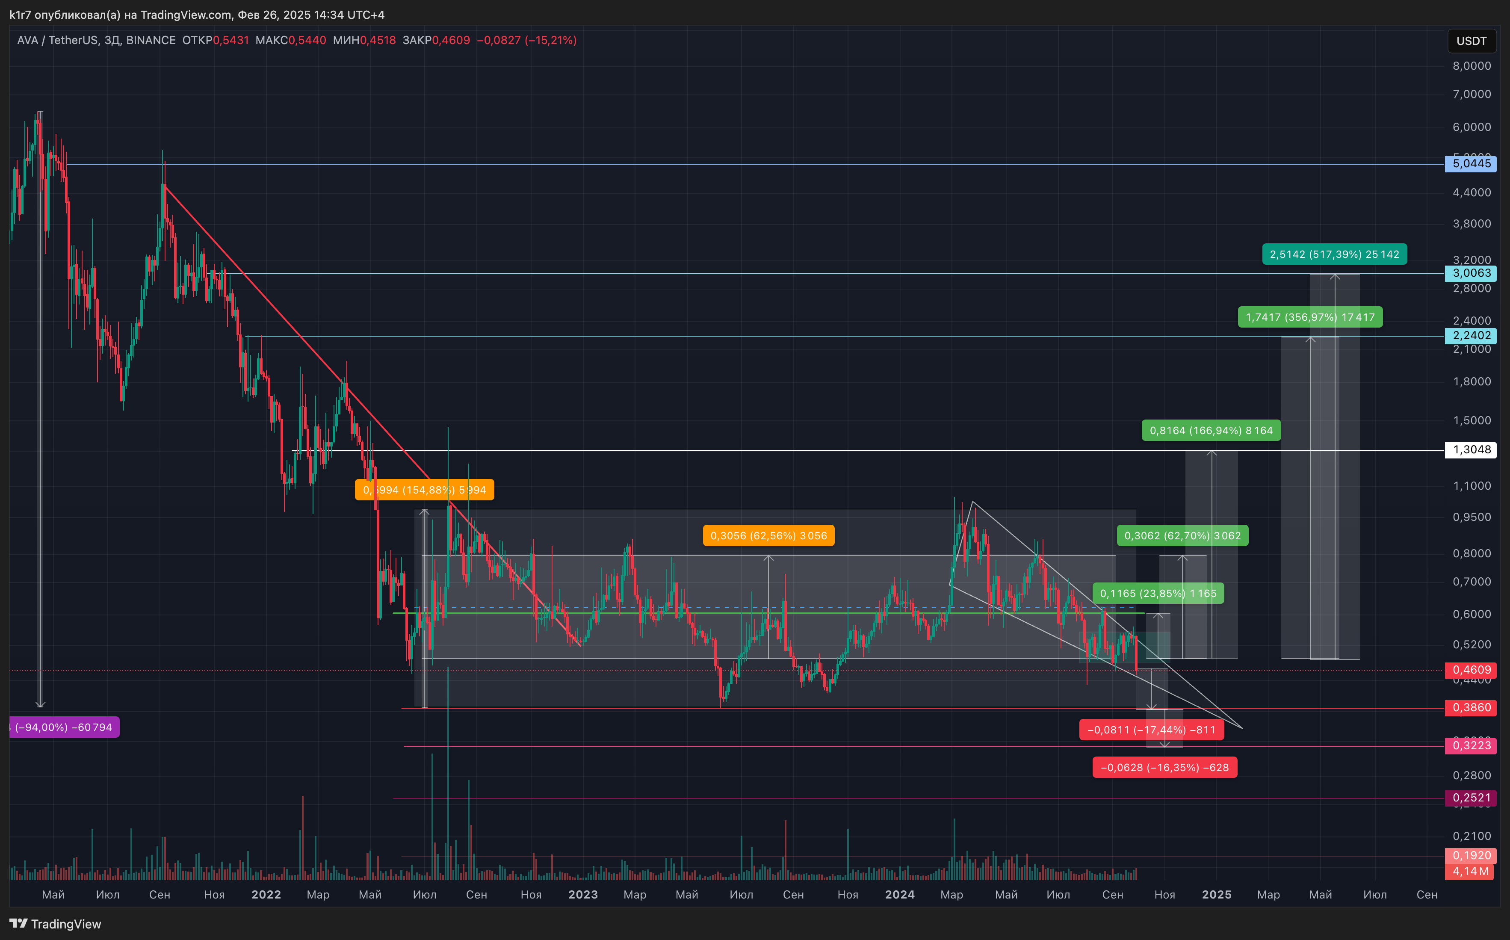Click the 2025 year on time axis
This screenshot has width=1510, height=940.
1217,895
